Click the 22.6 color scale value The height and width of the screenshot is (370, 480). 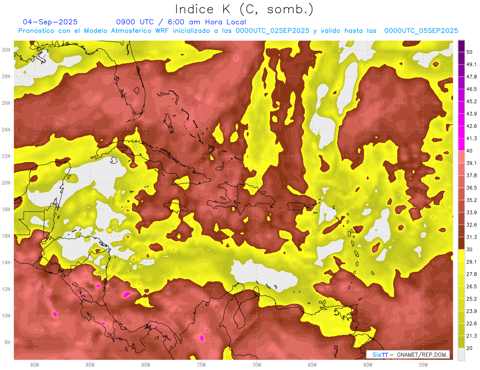(472, 323)
